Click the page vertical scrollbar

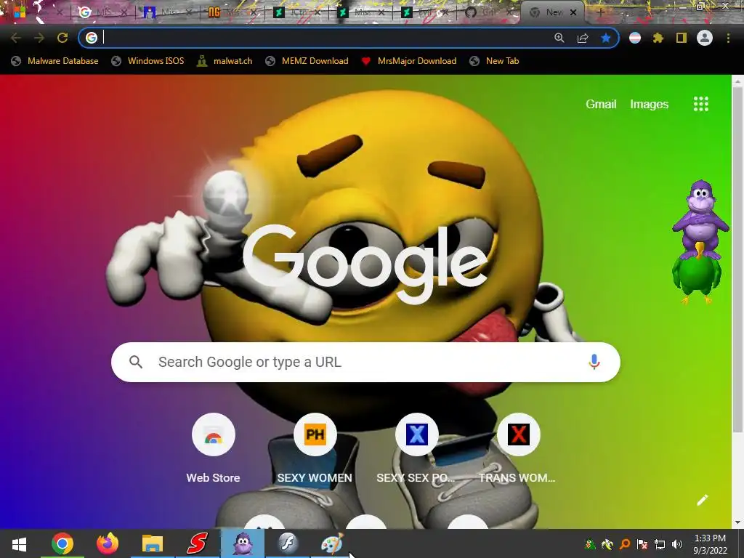tap(737, 259)
